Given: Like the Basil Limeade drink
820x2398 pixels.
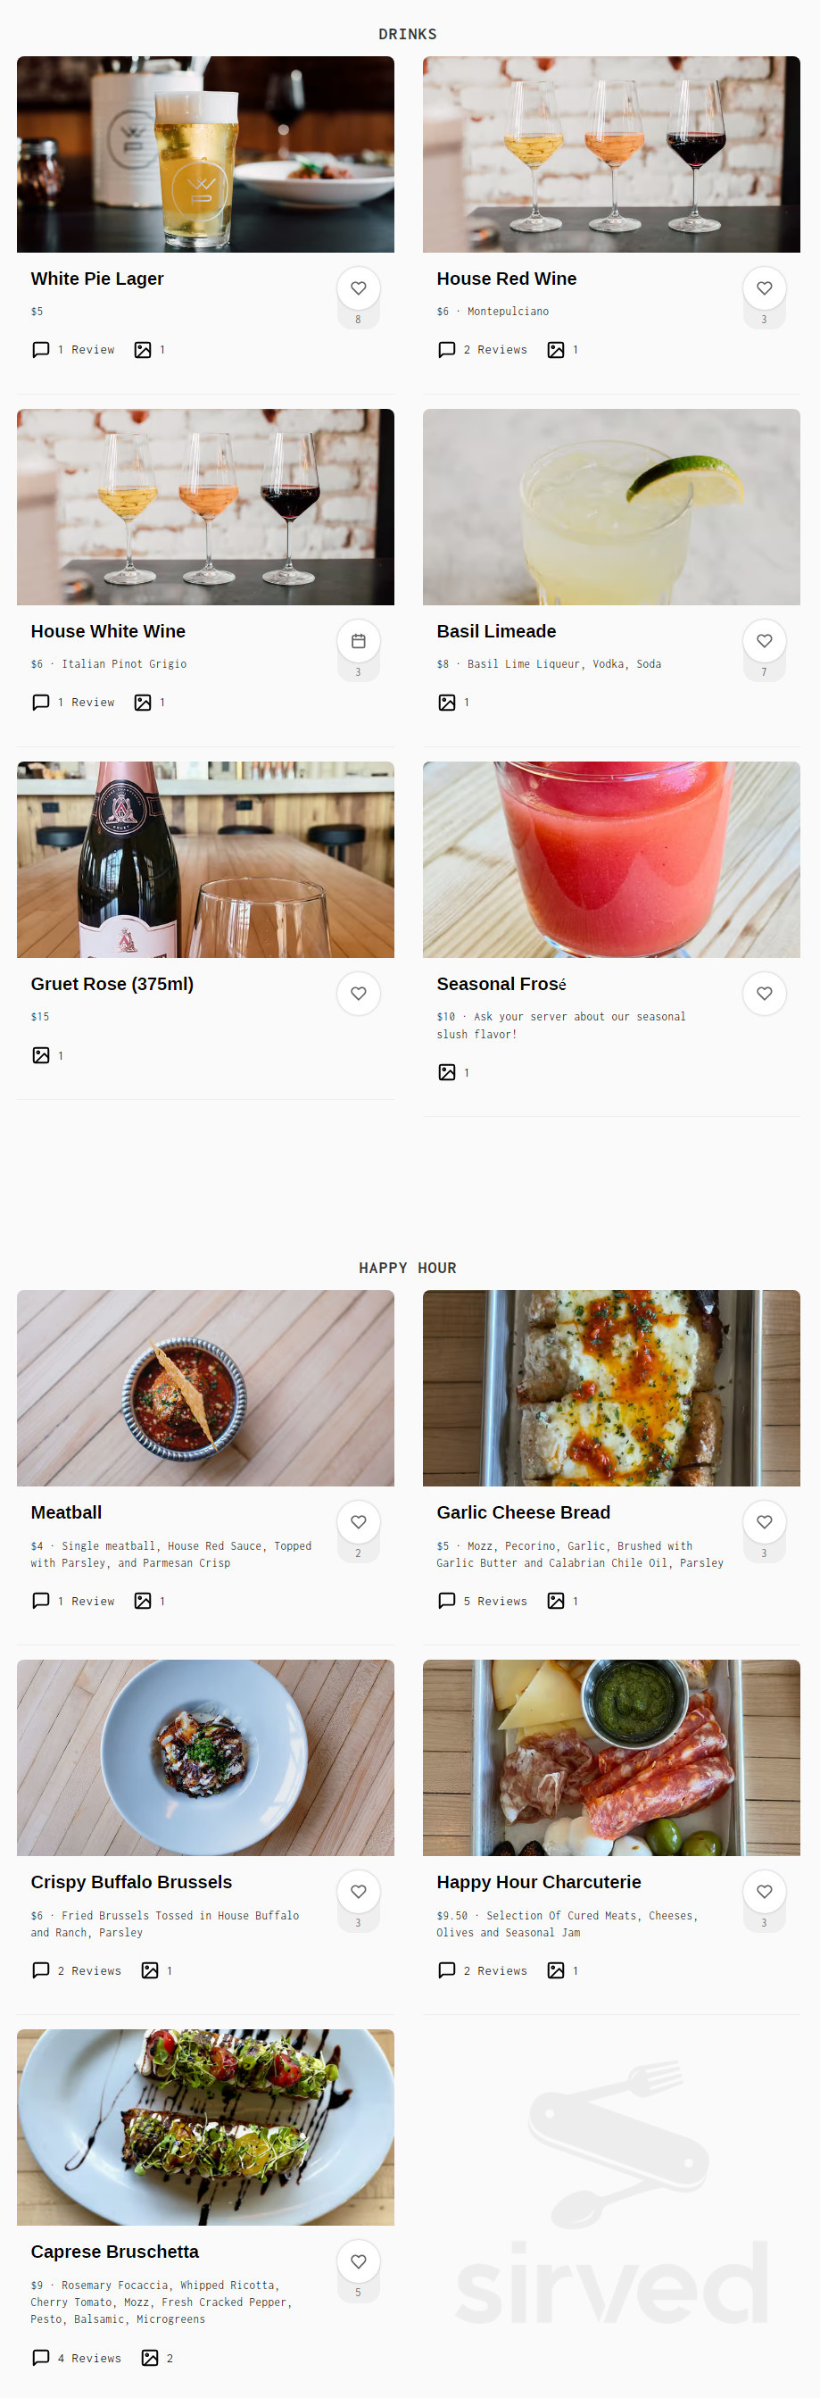Looking at the screenshot, I should [x=763, y=641].
